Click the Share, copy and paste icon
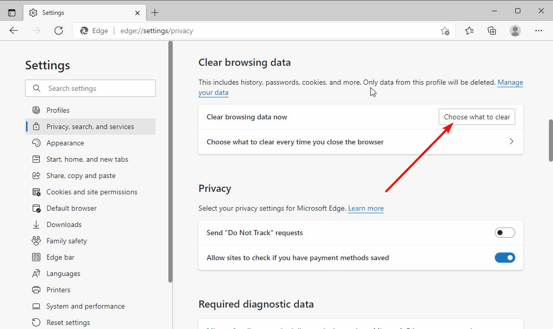 36,175
